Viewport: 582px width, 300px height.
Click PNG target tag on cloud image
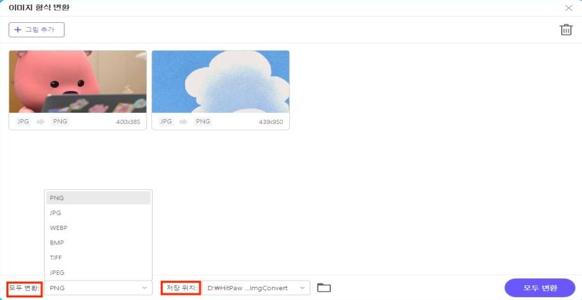point(203,121)
